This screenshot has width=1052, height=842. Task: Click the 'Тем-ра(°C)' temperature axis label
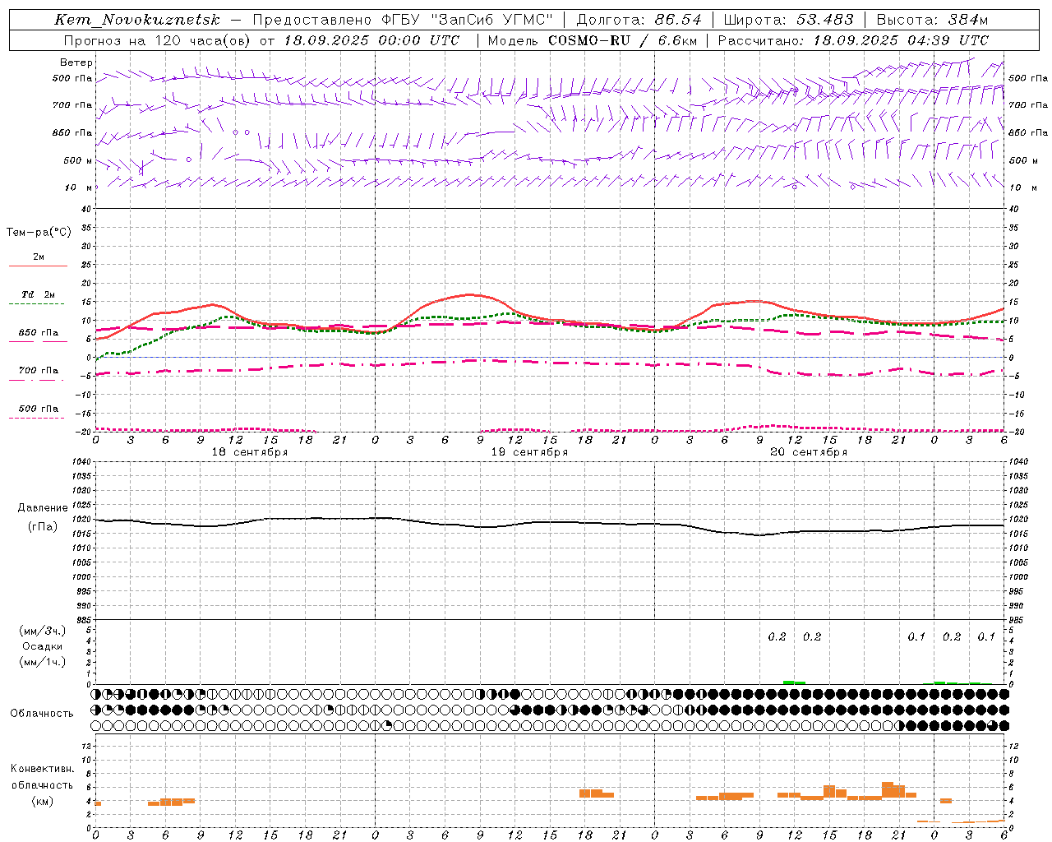39,233
